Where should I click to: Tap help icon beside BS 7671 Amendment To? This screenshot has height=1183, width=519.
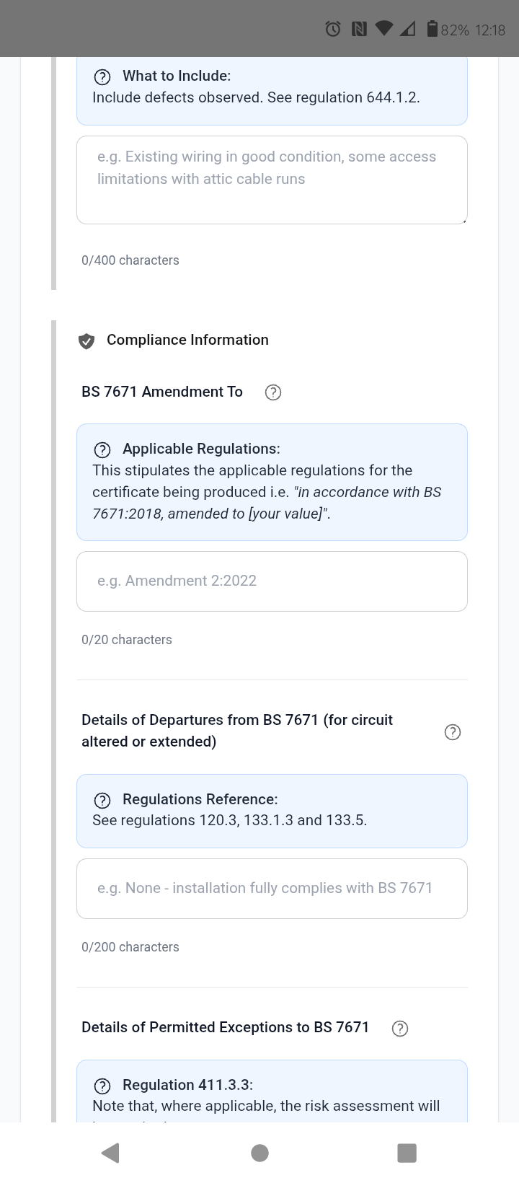click(x=273, y=392)
